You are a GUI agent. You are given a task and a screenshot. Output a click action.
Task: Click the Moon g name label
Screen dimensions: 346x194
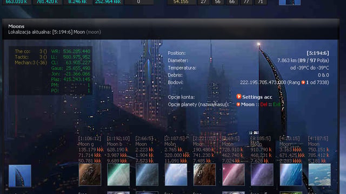pos(86,144)
